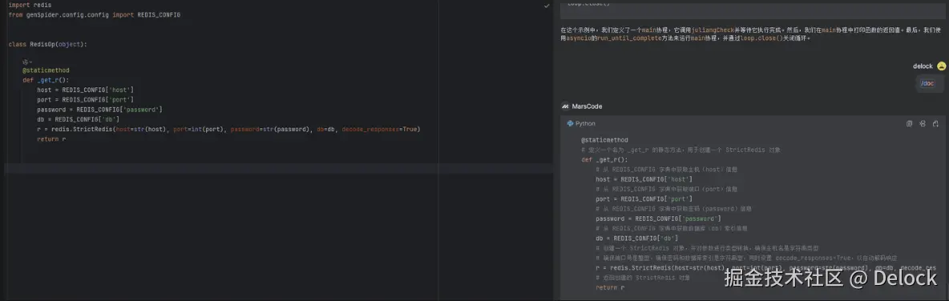Image resolution: width=949 pixels, height=301 pixels.
Task: Click the 'class RedisOp(object):' line
Action: coord(48,44)
